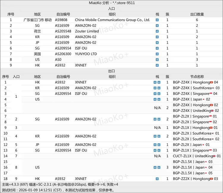This screenshot has width=223, height=193.
Task: Click the Japan flag on BGP-ZL1.5X Japan 05
Action: tap(206, 173)
